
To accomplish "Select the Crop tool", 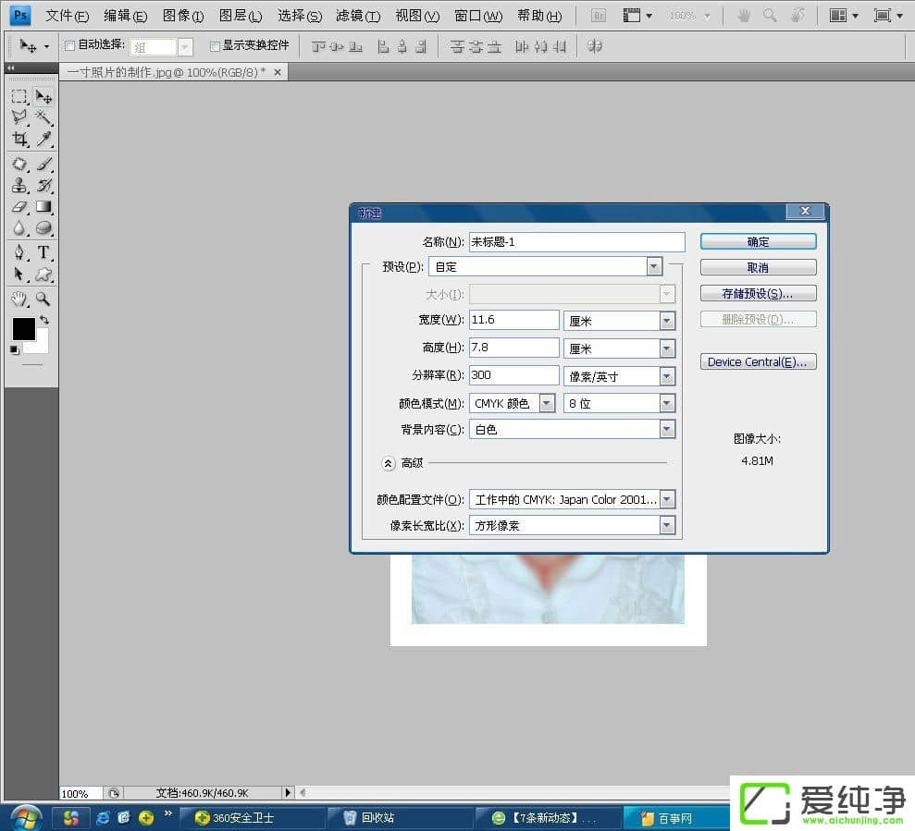I will pos(19,140).
